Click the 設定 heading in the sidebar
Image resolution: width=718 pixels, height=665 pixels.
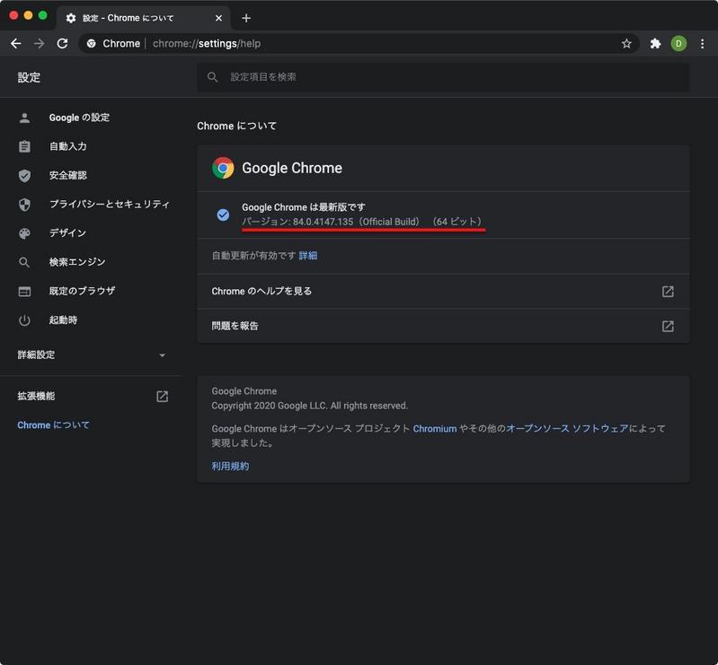coord(29,77)
